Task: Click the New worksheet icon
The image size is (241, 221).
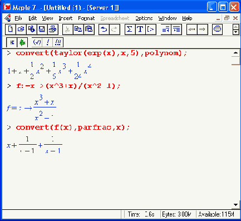Action: pos(11,30)
